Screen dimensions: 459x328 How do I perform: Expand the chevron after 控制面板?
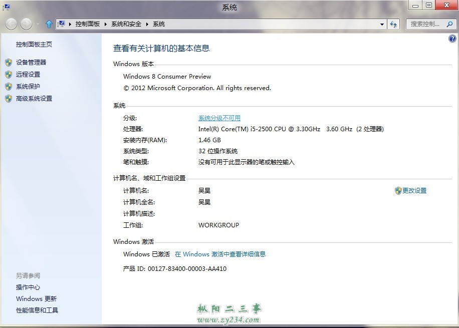pyautogui.click(x=105, y=24)
